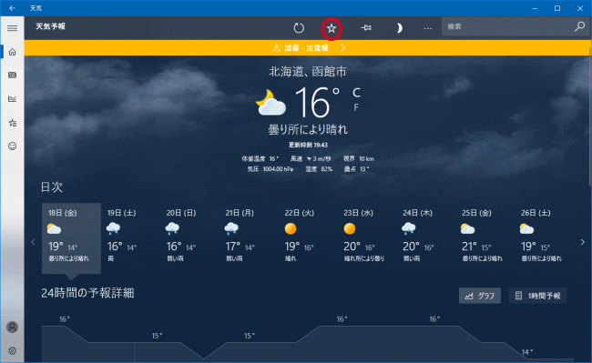
Task: Open historical weather chart icon in the sidebar
Action: (12, 99)
